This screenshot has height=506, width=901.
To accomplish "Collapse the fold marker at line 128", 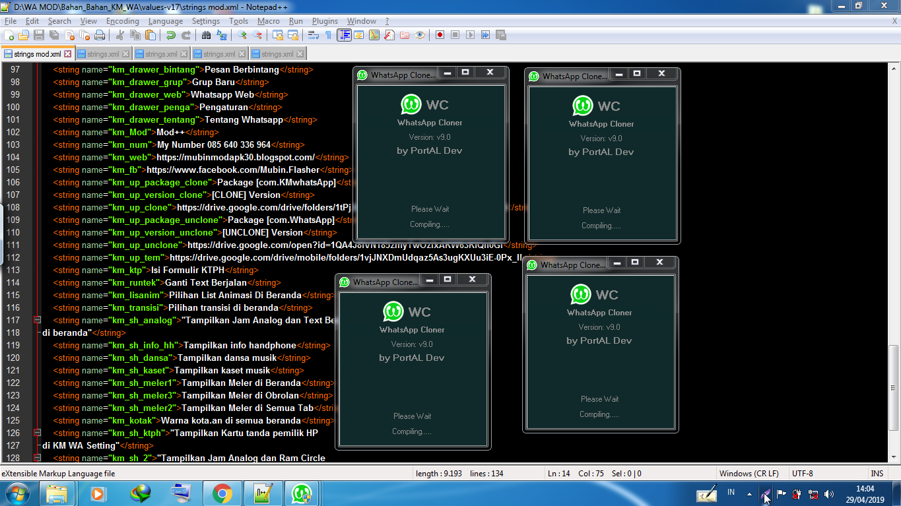I will point(37,458).
